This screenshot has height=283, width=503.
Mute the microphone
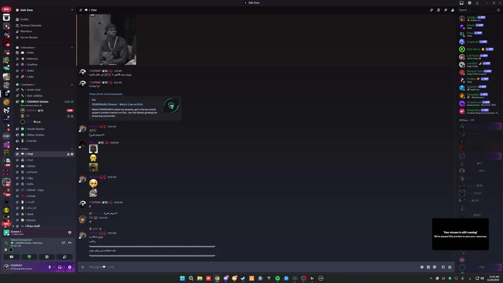coord(50,267)
